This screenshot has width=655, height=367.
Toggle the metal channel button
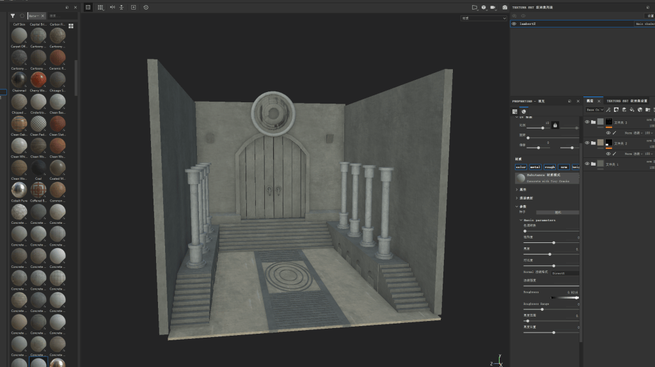tap(535, 167)
